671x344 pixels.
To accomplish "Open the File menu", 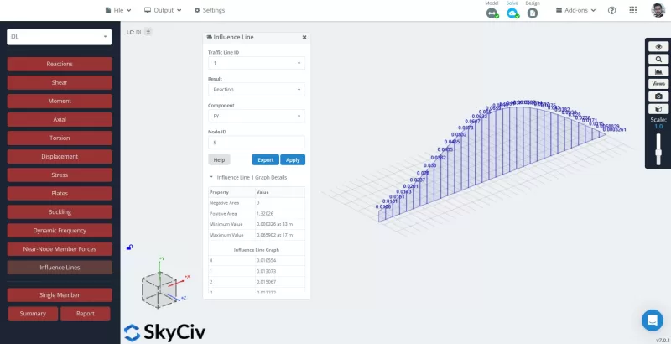I will [119, 10].
